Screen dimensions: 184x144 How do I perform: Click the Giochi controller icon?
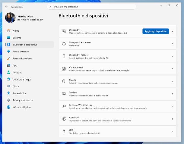(8, 86)
